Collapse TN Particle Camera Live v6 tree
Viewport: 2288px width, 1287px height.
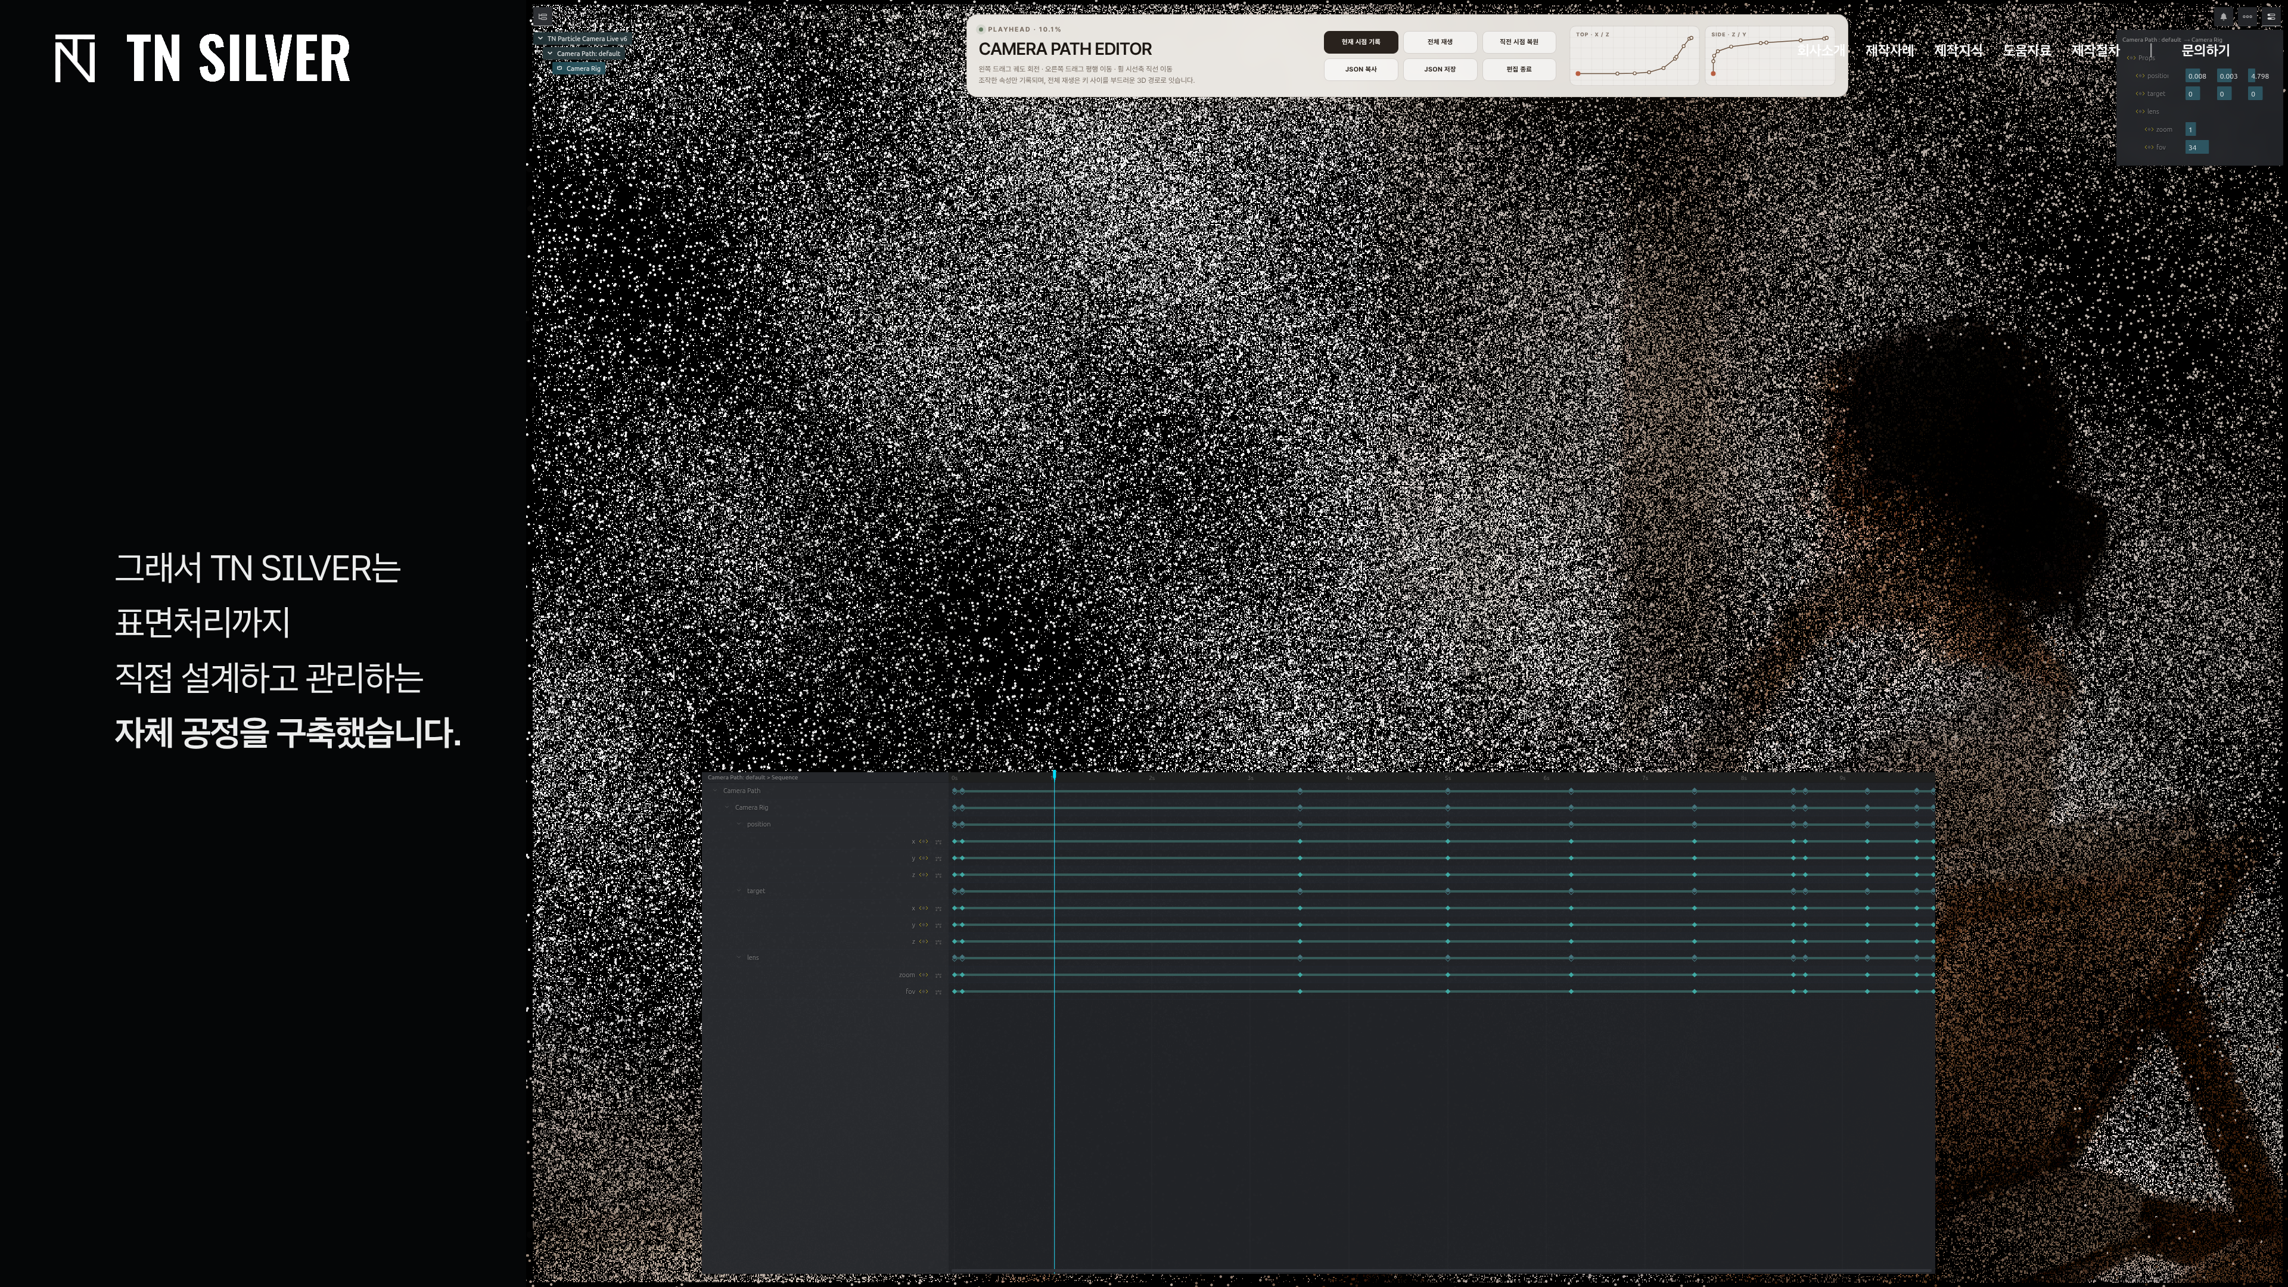click(x=540, y=38)
